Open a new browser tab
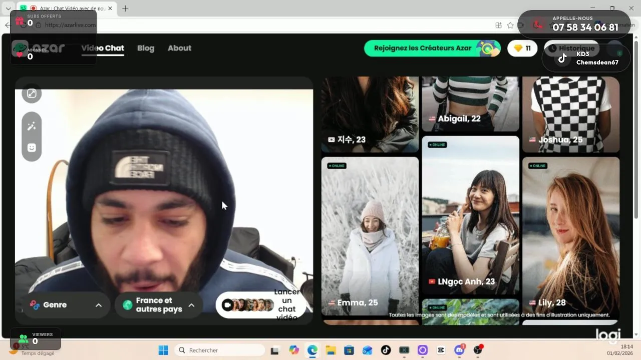 tap(125, 8)
